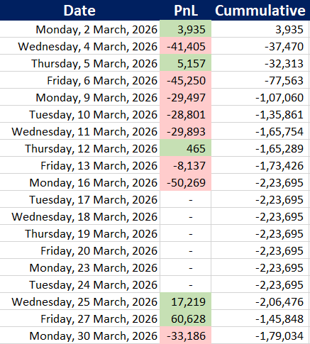Click the Friday, 6 March, 2026 date cell
Viewport: 310px width, 344px height.
[x=80, y=80]
